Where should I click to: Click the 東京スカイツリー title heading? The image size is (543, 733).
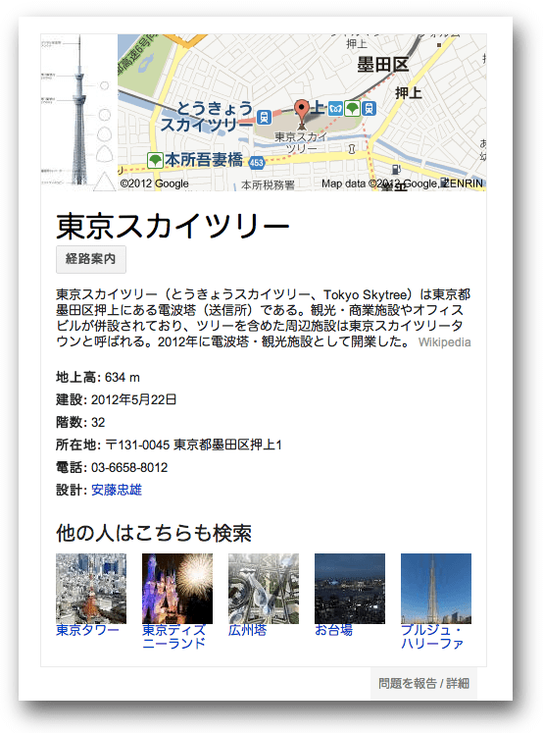(173, 227)
